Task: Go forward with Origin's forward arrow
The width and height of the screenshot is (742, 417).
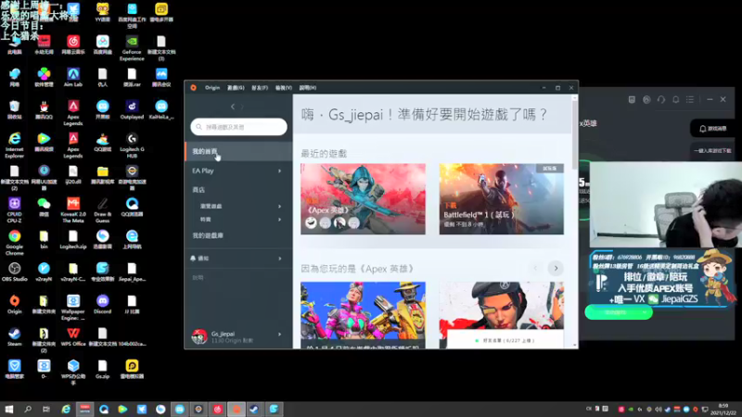Action: click(x=242, y=107)
